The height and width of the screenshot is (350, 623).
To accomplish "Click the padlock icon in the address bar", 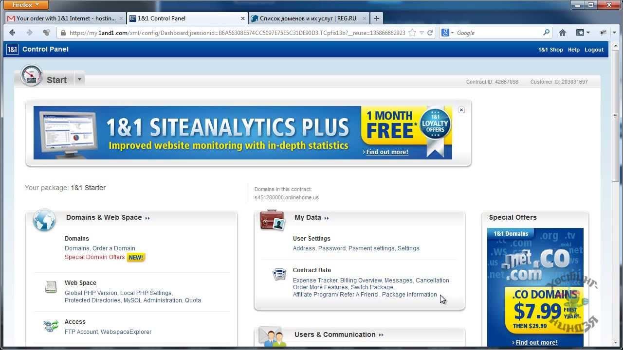I will pyautogui.click(x=63, y=33).
